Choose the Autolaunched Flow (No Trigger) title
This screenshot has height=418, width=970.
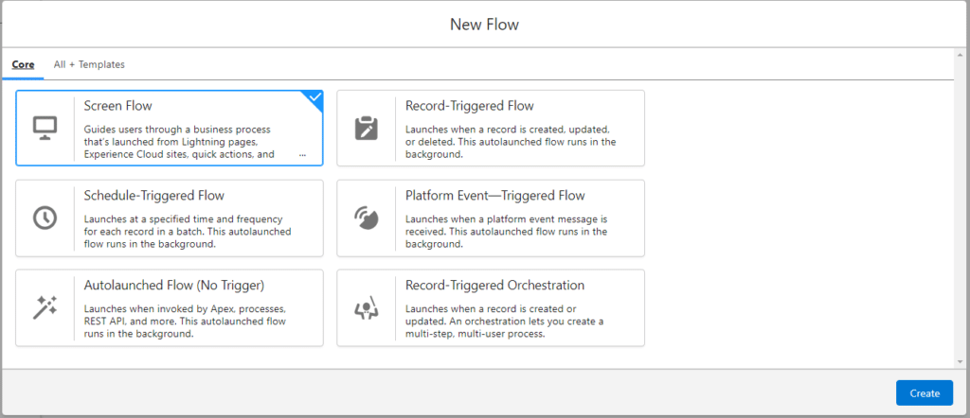173,285
